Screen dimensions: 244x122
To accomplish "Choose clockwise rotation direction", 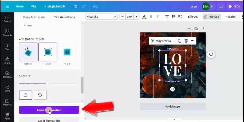I will (x=26, y=95).
